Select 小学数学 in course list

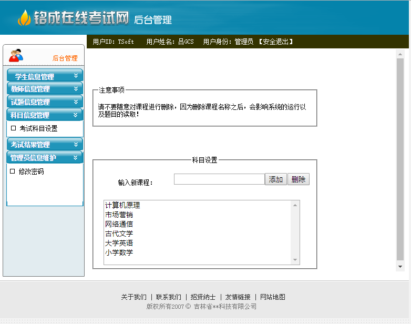(x=119, y=252)
